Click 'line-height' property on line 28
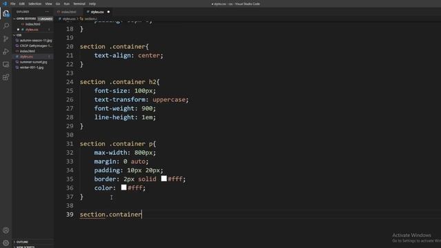 point(114,117)
